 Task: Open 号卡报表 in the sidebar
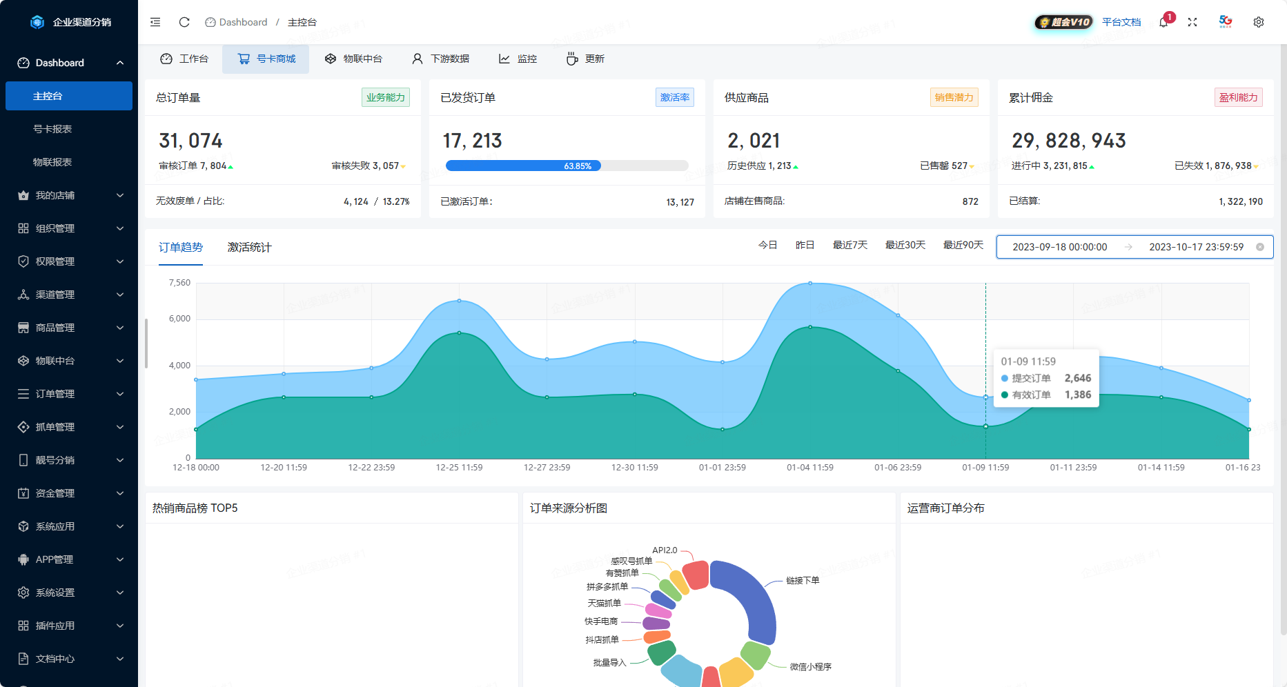(52, 129)
